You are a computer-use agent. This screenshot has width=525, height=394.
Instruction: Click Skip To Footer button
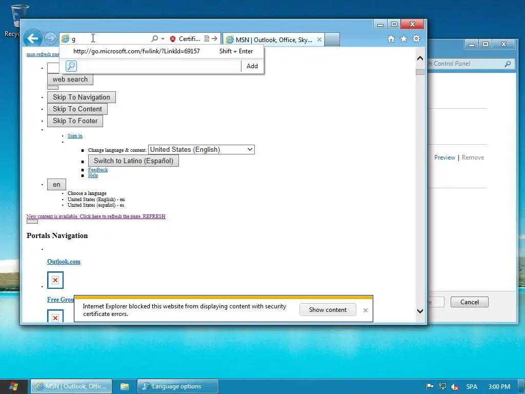pyautogui.click(x=75, y=121)
